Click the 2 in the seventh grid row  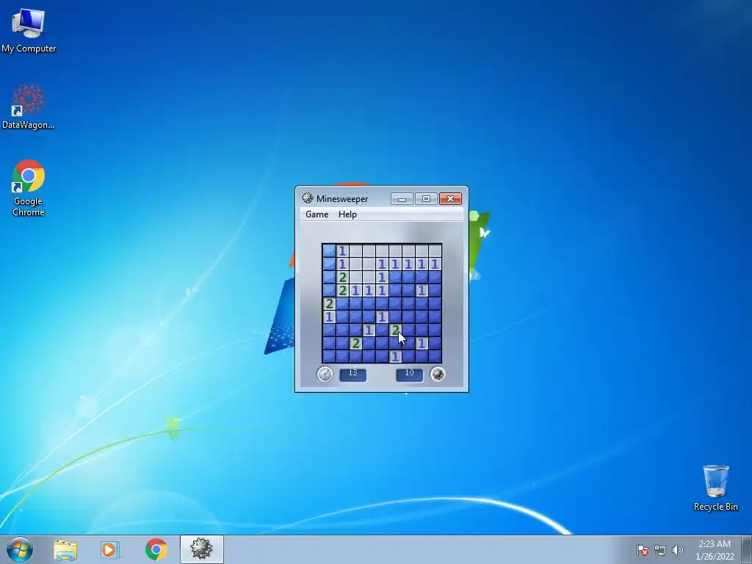[395, 330]
